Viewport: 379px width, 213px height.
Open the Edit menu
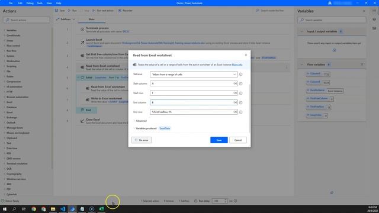tap(20, 3)
